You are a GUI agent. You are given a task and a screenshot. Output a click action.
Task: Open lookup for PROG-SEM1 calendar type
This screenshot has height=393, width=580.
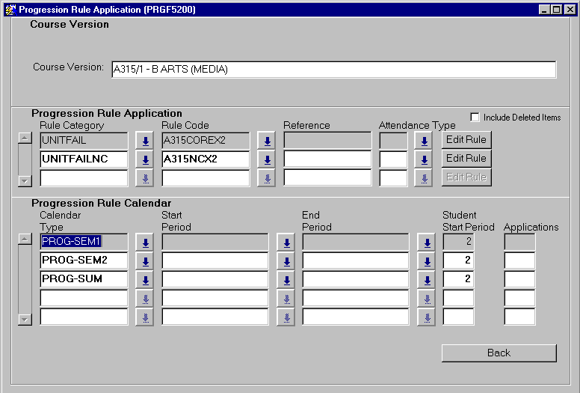145,242
